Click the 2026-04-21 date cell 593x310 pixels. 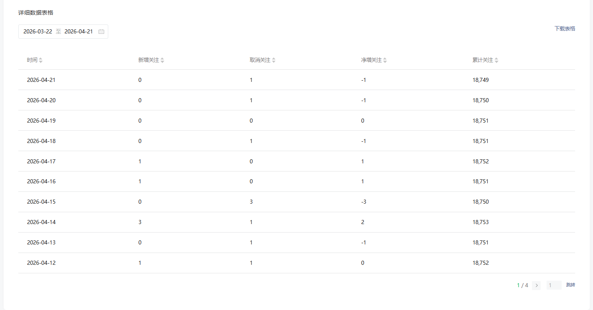41,80
